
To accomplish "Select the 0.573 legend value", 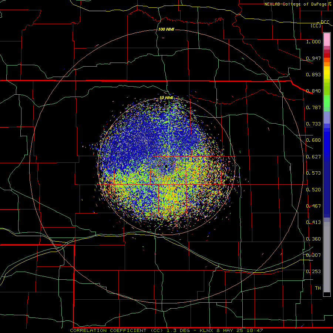I will (313, 173).
